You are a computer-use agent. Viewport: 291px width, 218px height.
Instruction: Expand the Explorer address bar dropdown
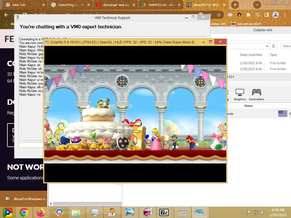[x=267, y=46]
